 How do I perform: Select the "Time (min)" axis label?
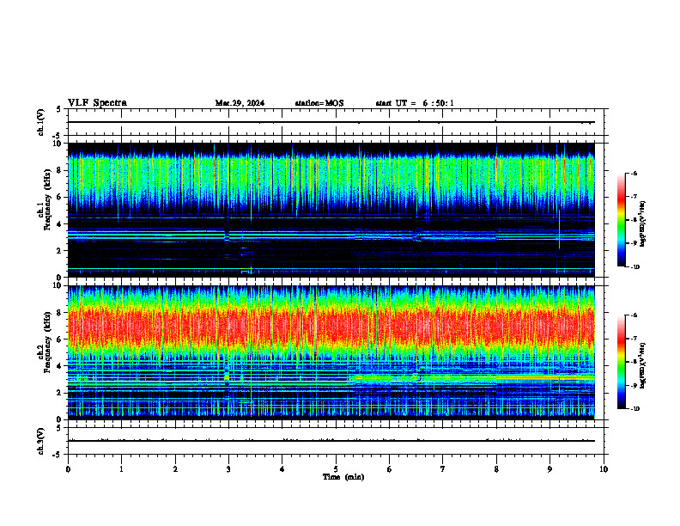tap(343, 477)
